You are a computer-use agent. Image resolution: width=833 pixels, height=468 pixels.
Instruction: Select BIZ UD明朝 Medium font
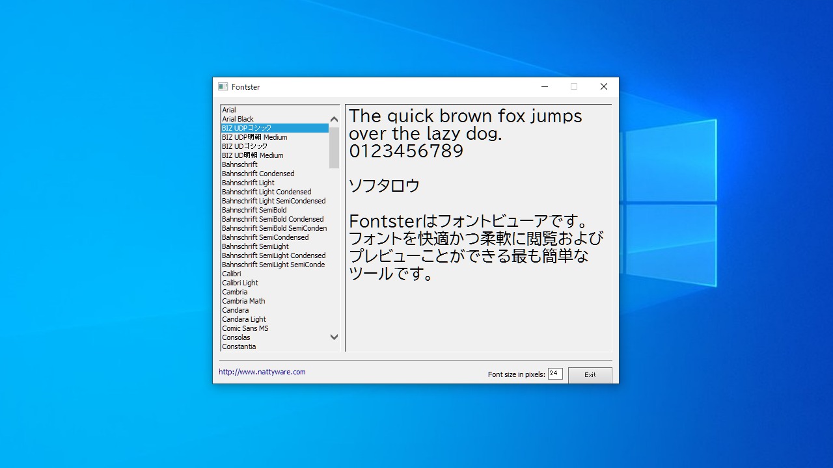point(275,155)
